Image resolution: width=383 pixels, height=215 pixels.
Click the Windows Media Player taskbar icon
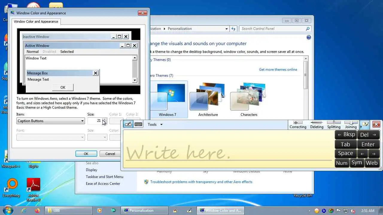(100, 211)
